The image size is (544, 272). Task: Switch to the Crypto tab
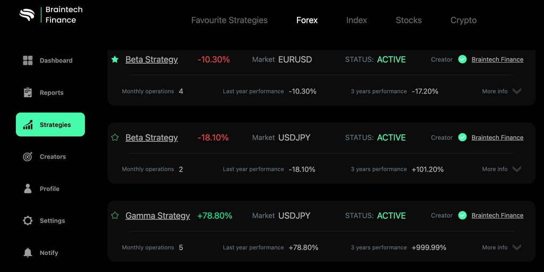[463, 20]
